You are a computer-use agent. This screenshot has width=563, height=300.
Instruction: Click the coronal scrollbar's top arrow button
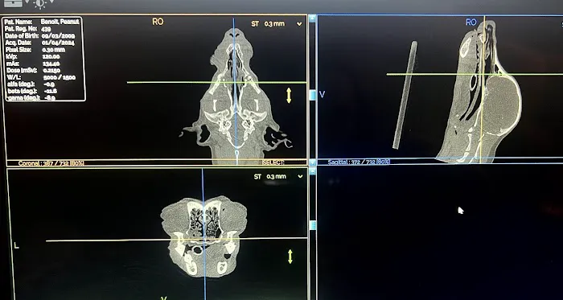click(312, 19)
